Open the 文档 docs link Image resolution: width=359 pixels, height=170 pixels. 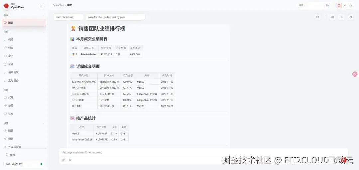click(24, 155)
